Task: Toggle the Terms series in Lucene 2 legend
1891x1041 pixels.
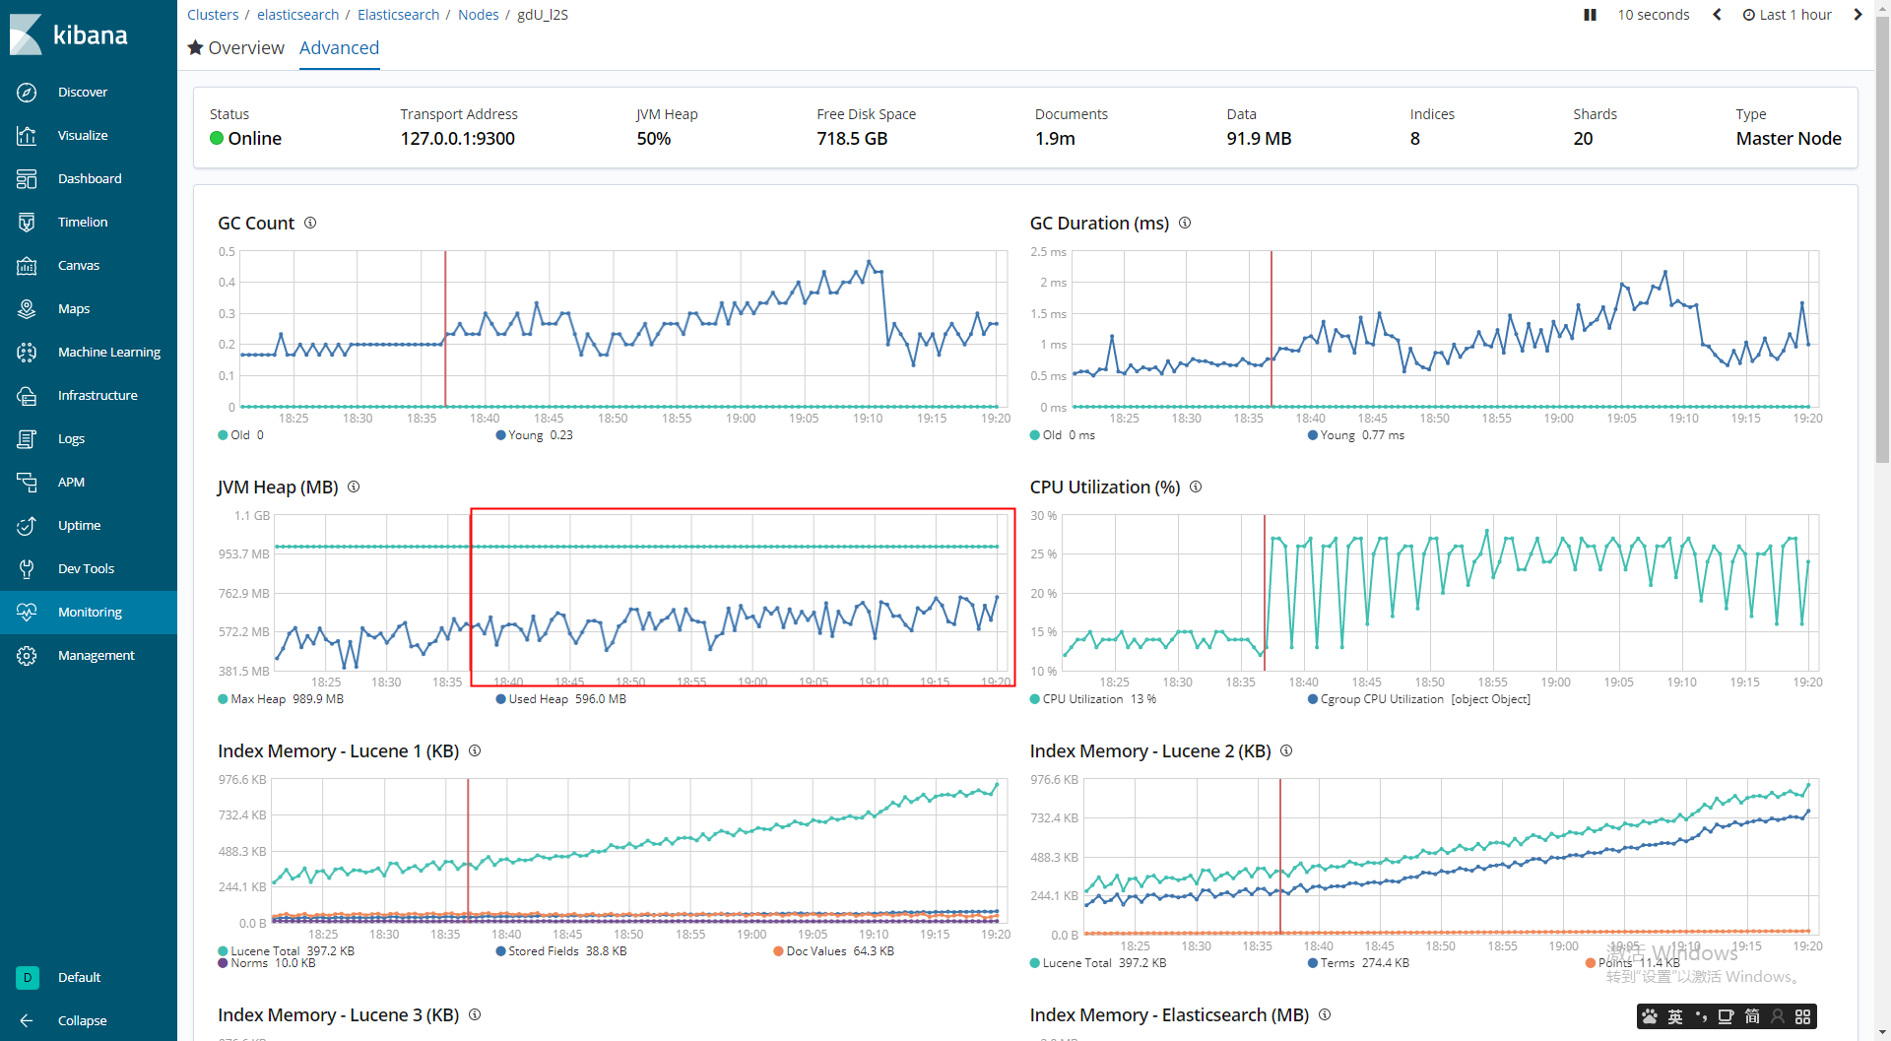Action: point(1358,963)
